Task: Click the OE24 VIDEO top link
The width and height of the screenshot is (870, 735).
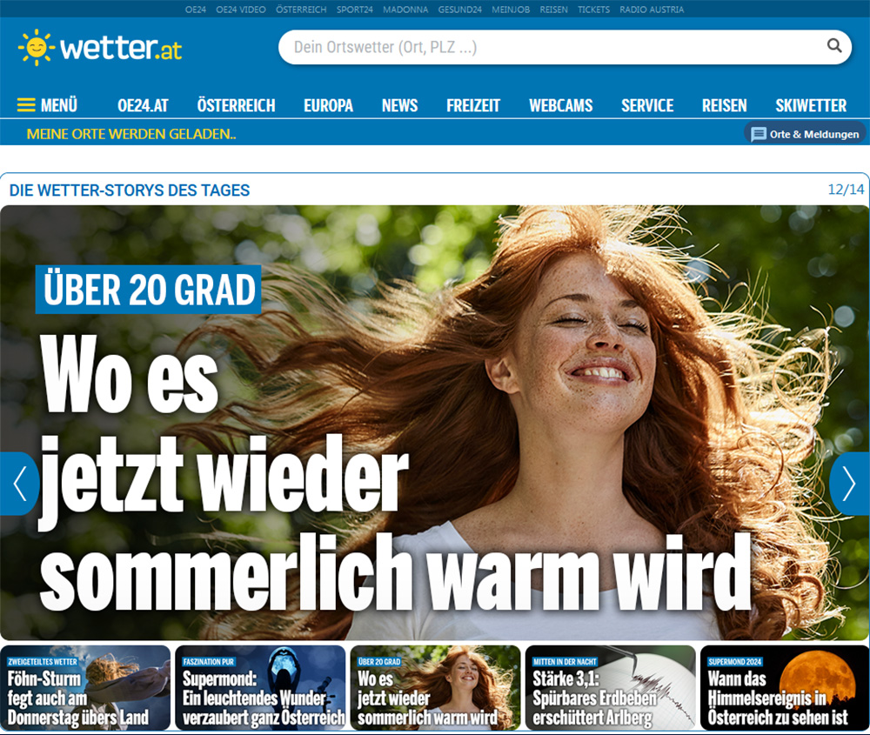Action: [x=241, y=10]
